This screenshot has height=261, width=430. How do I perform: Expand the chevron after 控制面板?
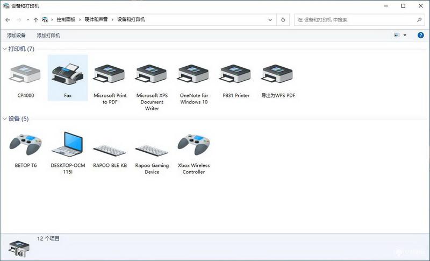[x=80, y=20]
